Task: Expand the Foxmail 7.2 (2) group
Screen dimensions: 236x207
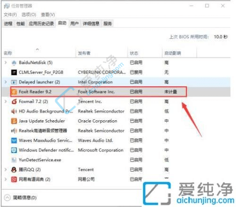Action: 6,101
